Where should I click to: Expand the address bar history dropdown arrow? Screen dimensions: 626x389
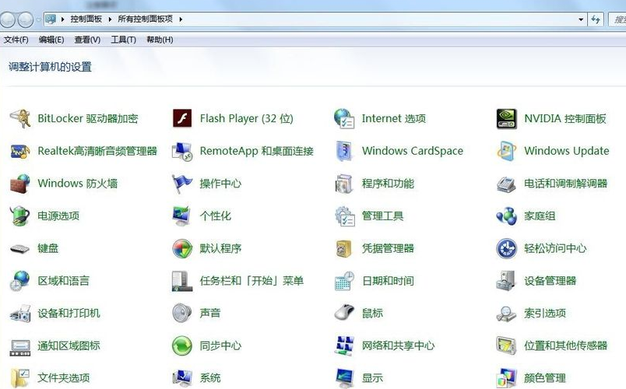click(581, 19)
